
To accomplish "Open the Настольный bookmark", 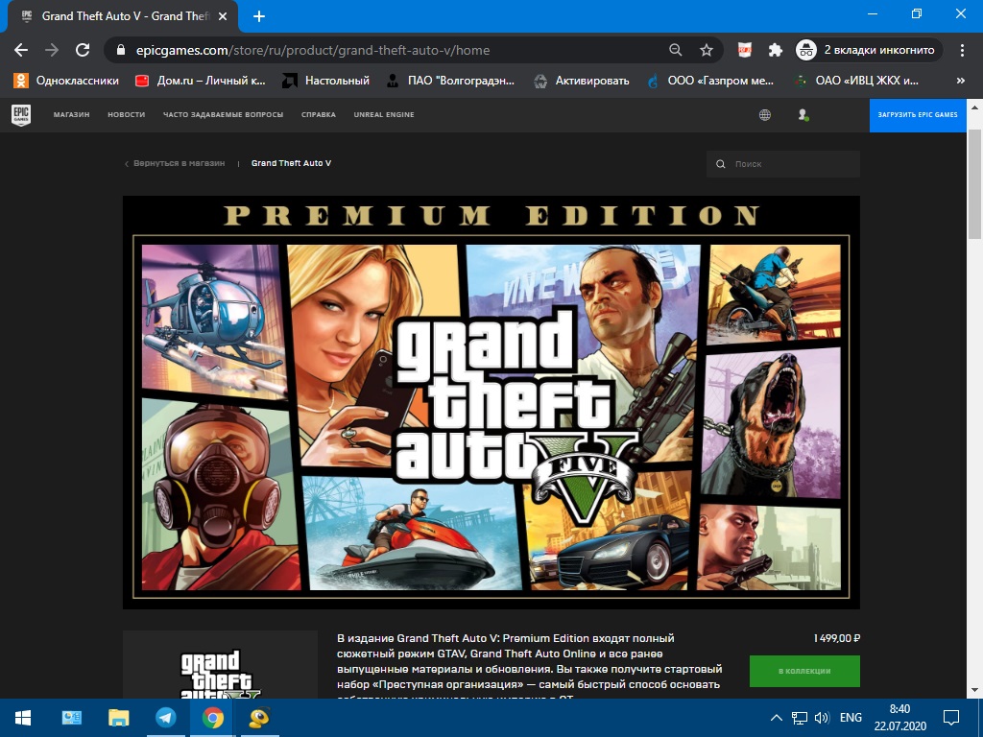I will 325,81.
